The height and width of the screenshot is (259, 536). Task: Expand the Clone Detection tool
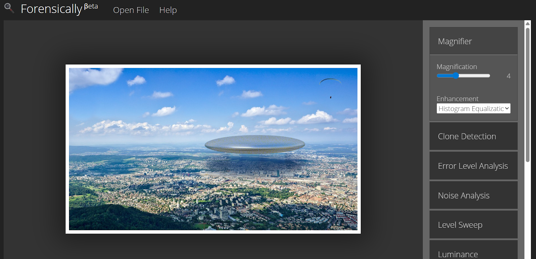(473, 136)
